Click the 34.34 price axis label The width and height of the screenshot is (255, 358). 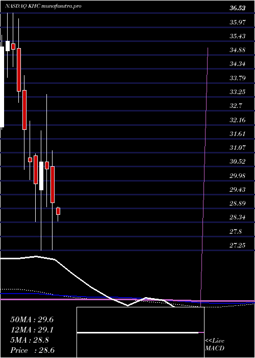[238, 64]
